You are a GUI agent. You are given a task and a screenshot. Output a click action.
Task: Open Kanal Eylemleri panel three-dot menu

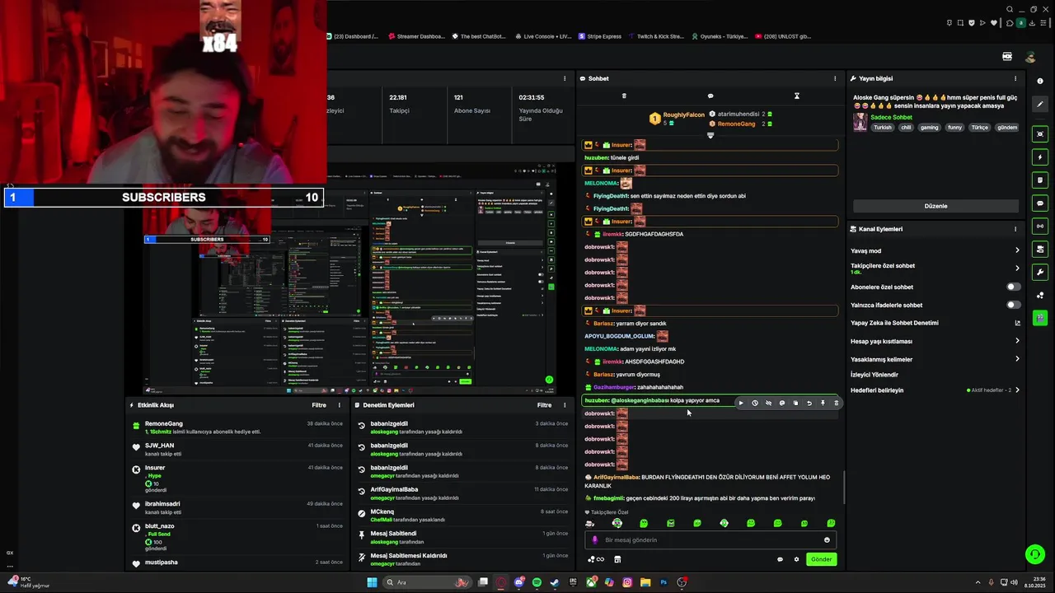[x=1015, y=229]
